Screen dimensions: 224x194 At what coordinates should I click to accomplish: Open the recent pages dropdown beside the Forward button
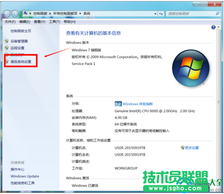(20, 14)
